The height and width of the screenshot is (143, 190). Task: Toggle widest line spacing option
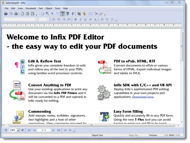[x=112, y=19]
